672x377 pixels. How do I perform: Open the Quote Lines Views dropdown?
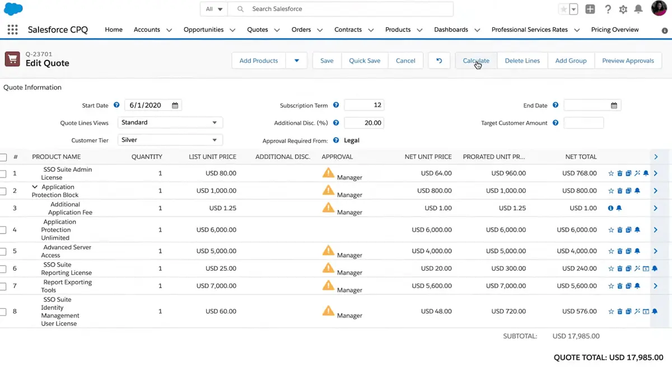tap(170, 122)
